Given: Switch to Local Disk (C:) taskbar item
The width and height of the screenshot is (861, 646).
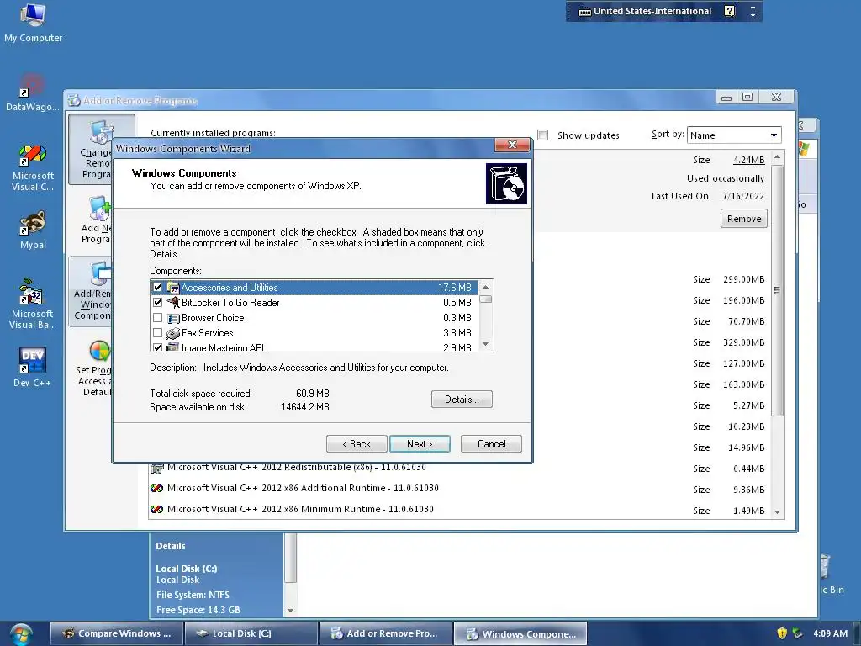Looking at the screenshot, I should click(251, 633).
